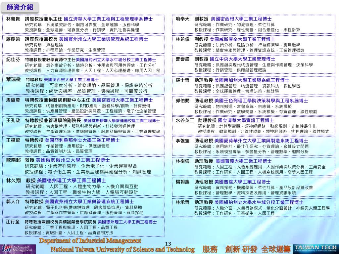Click 美國普渡大學工業工程博士 in 楊朝龍 row
The image size is (339, 254).
click(242, 182)
